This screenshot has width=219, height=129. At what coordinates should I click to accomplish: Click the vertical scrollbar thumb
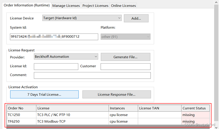click(x=216, y=62)
